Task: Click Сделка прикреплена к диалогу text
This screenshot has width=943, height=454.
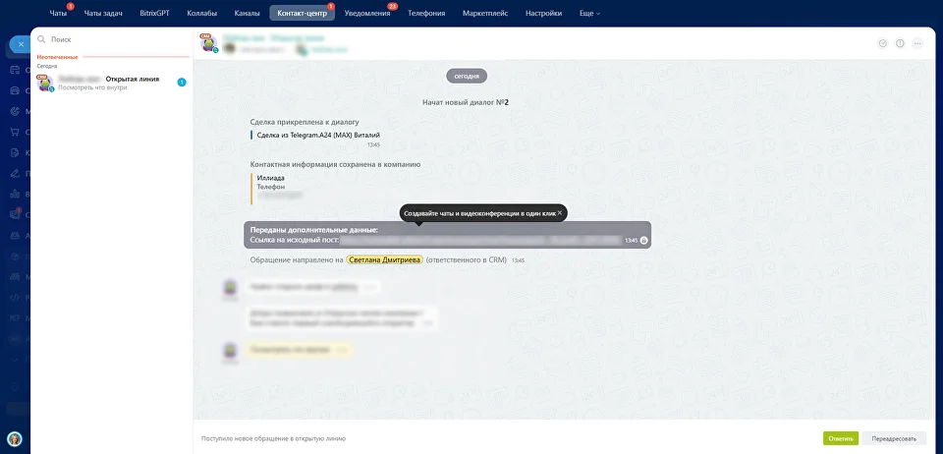Action: (x=305, y=122)
